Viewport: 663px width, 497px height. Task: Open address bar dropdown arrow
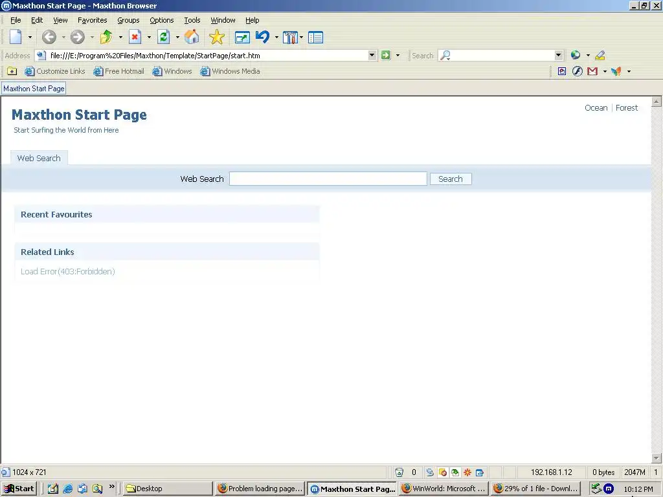(372, 55)
